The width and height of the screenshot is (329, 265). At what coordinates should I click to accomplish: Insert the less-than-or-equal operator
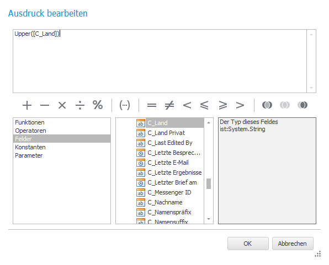point(204,105)
